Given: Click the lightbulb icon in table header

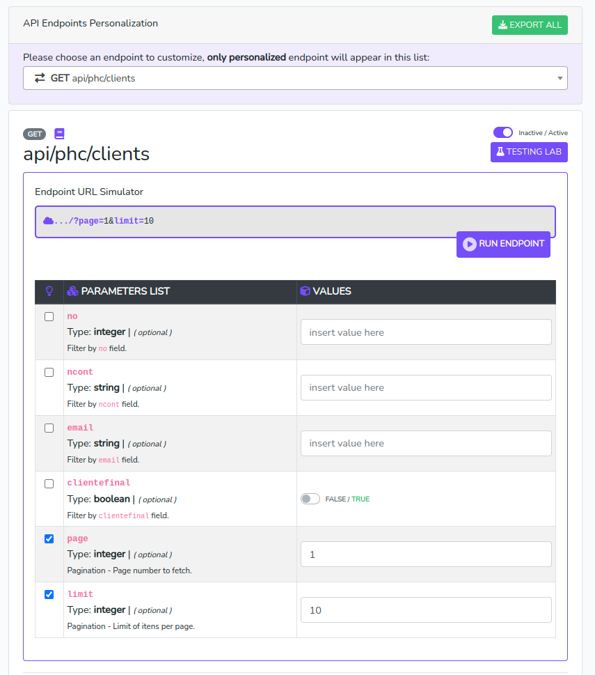Looking at the screenshot, I should pyautogui.click(x=49, y=291).
